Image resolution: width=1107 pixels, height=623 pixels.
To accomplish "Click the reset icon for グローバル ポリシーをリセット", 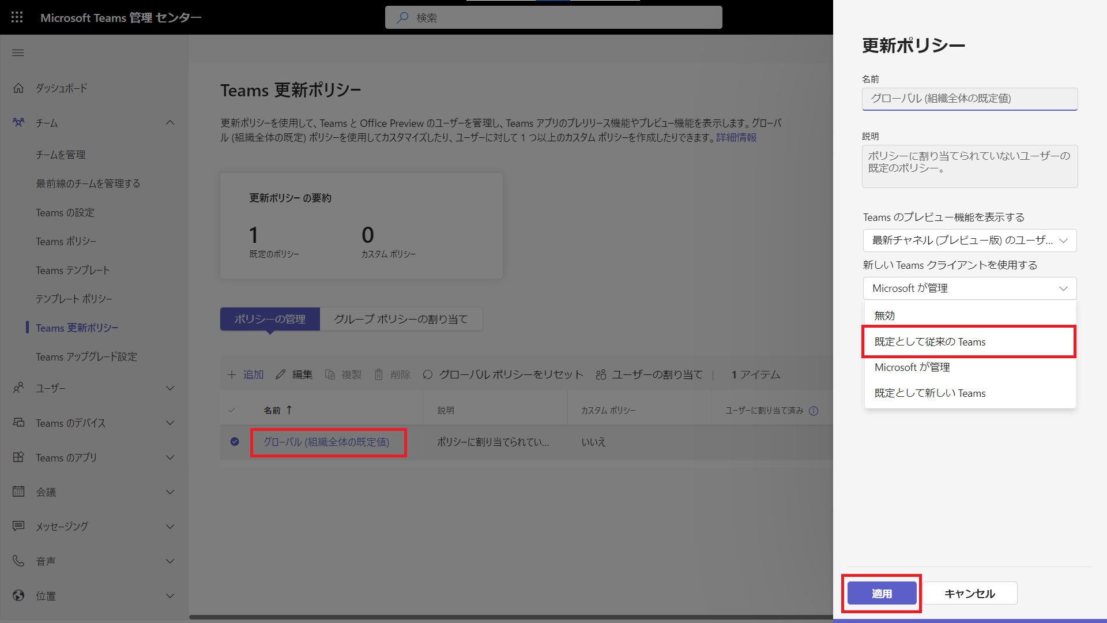I will click(x=428, y=375).
